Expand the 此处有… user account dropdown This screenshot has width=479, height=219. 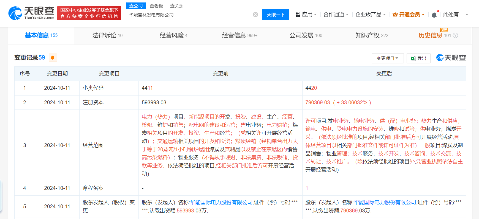pos(456,15)
